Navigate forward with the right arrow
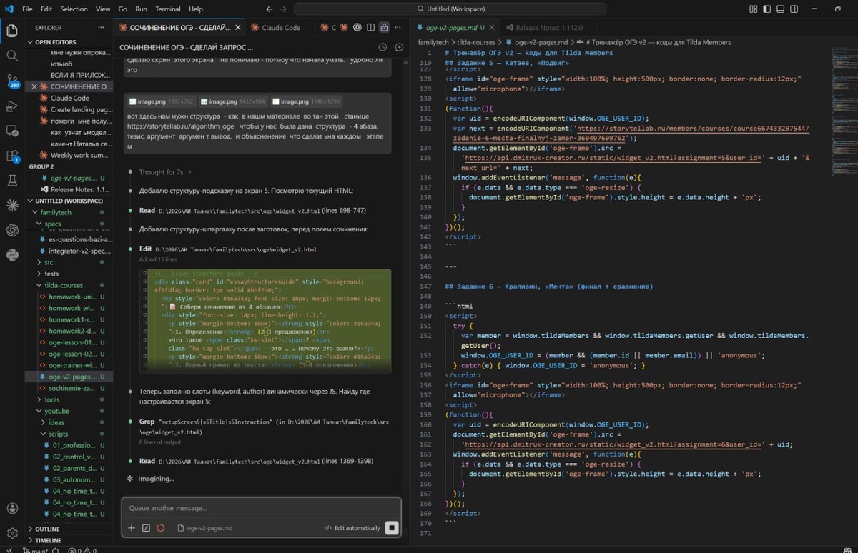 click(x=283, y=9)
